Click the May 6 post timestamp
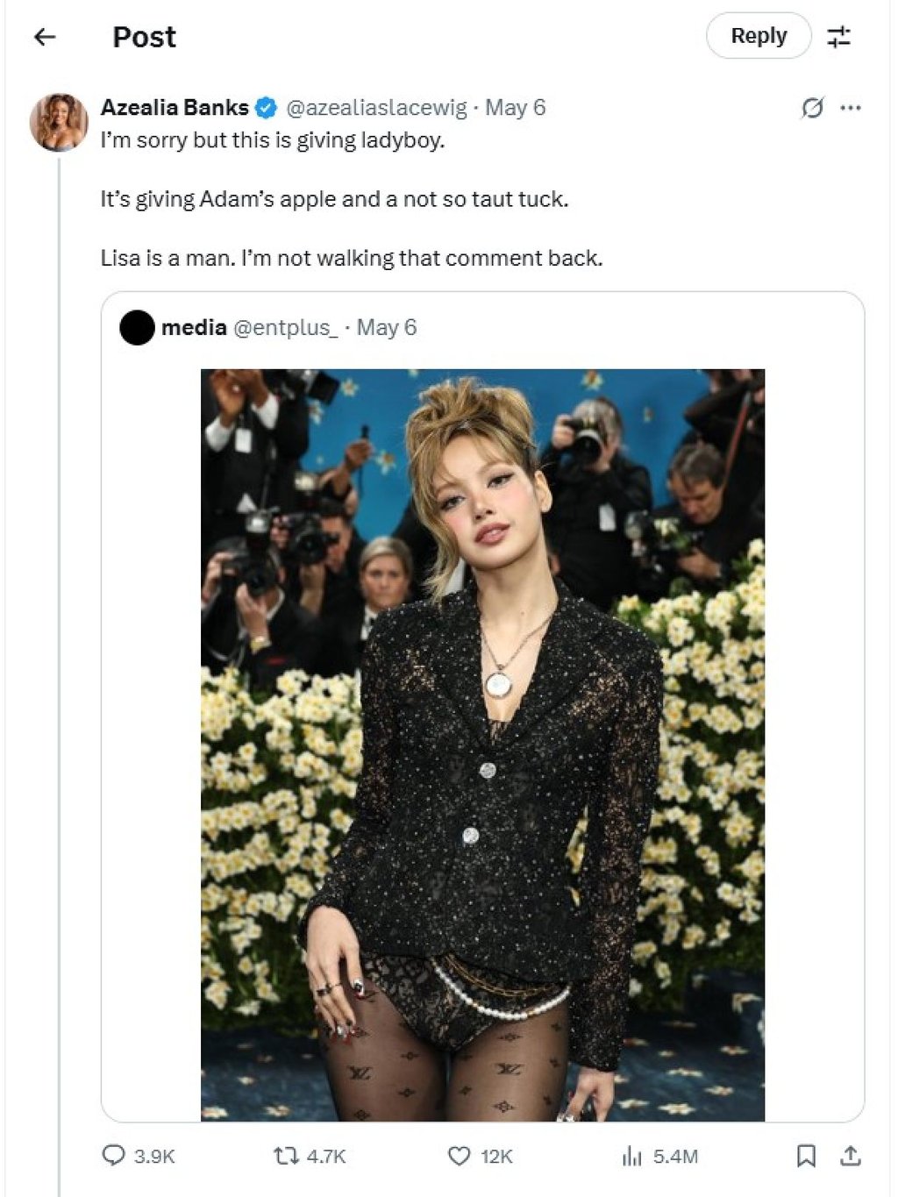 515,107
